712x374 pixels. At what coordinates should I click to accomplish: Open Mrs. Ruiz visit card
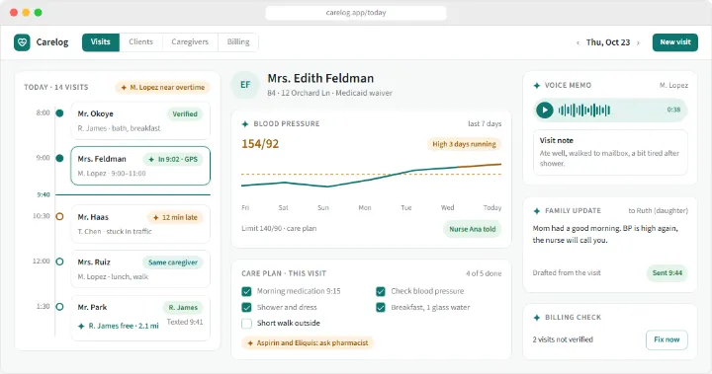tap(140, 269)
